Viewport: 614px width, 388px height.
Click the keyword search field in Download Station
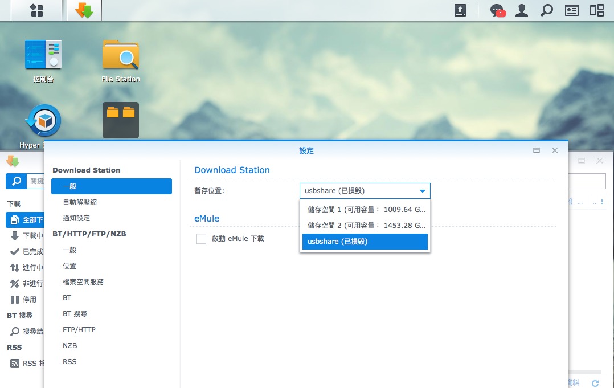point(35,181)
